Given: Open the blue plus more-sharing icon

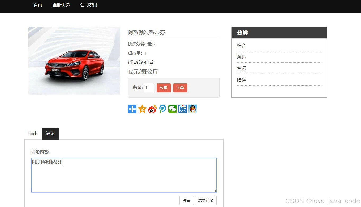Looking at the screenshot, I should click(x=132, y=109).
